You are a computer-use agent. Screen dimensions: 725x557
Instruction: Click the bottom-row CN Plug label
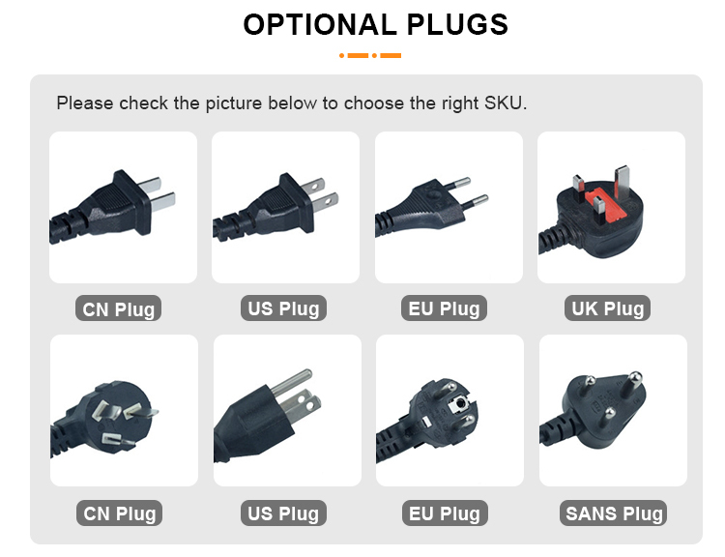tap(119, 513)
